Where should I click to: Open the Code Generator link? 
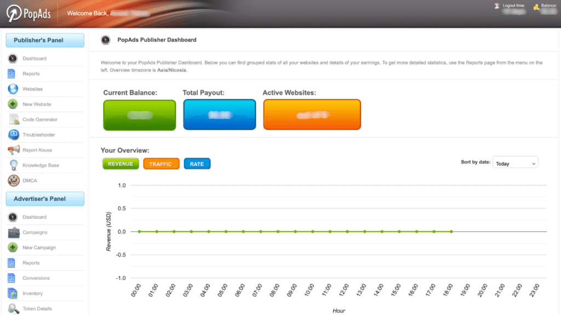pyautogui.click(x=40, y=120)
